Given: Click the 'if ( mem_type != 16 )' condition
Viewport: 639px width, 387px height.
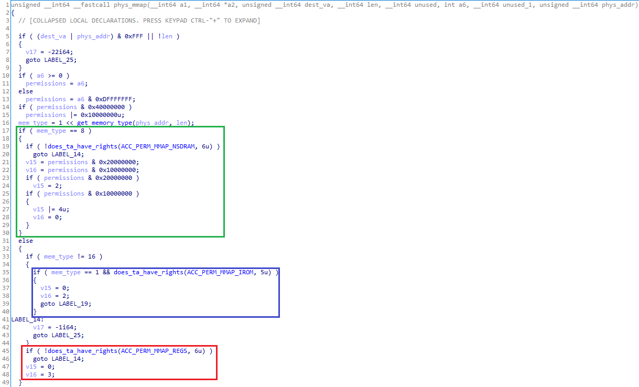Looking at the screenshot, I should (x=64, y=256).
